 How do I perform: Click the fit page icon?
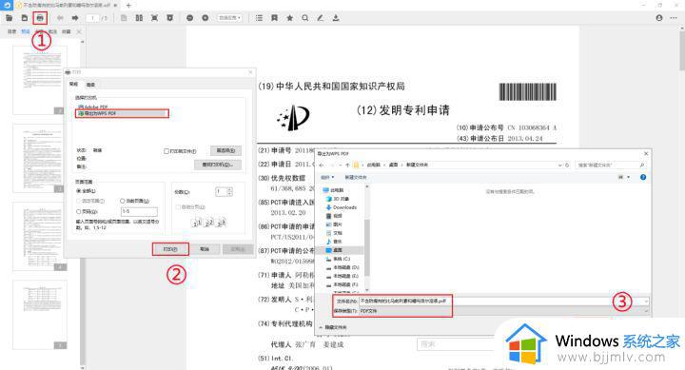pos(155,18)
